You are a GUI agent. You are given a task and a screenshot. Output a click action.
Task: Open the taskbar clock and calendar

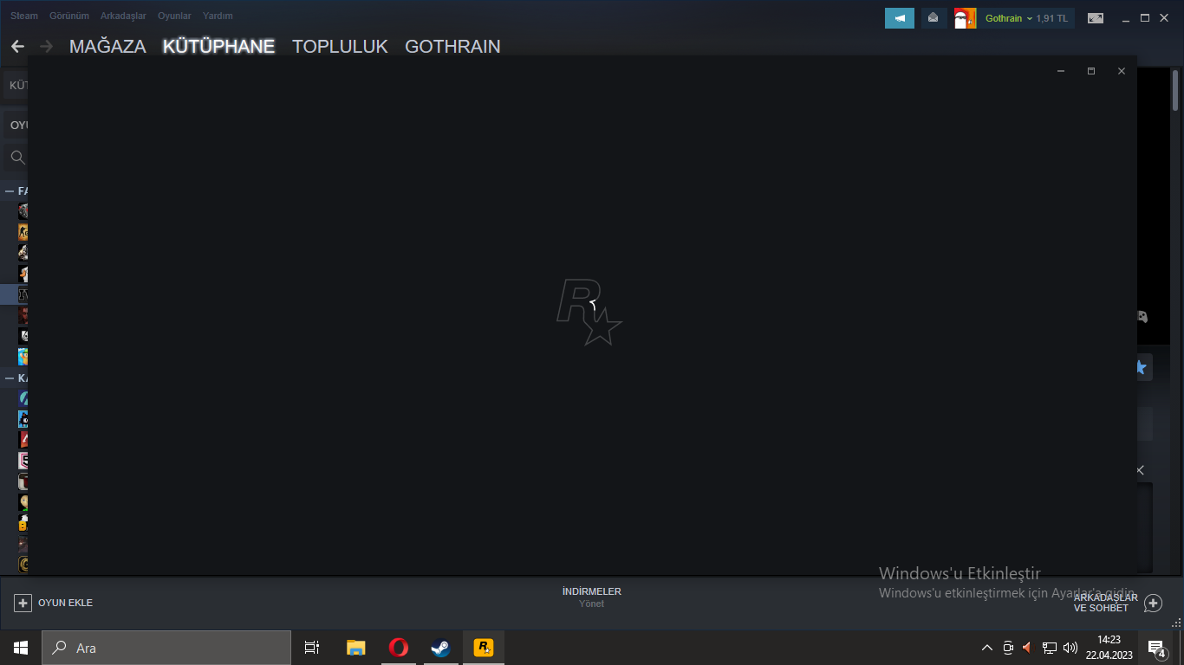(1109, 648)
